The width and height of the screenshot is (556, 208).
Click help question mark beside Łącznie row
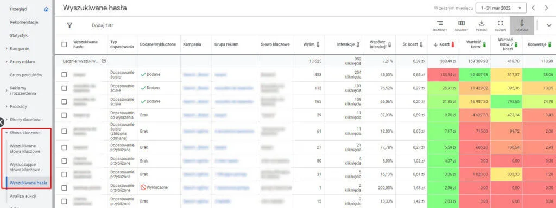point(104,61)
